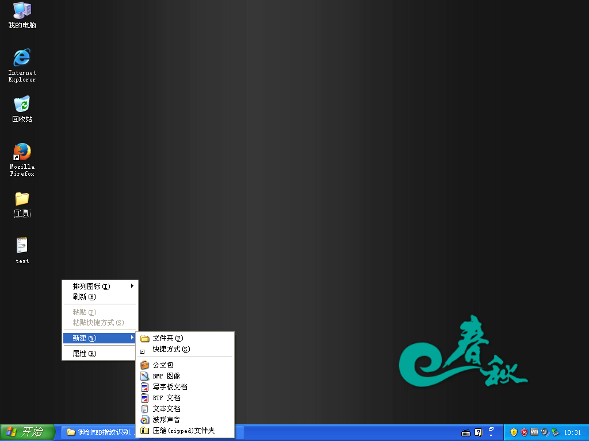Create a new 文件夹 from submenu
Screen dimensions: 589x441
pyautogui.click(x=185, y=338)
